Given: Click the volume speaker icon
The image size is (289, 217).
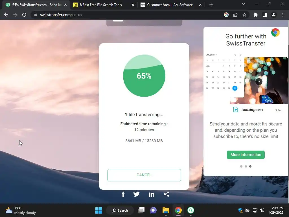Looking at the screenshot, I should pyautogui.click(x=262, y=210).
